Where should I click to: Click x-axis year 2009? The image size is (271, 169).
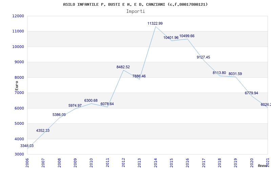[x=75, y=163]
